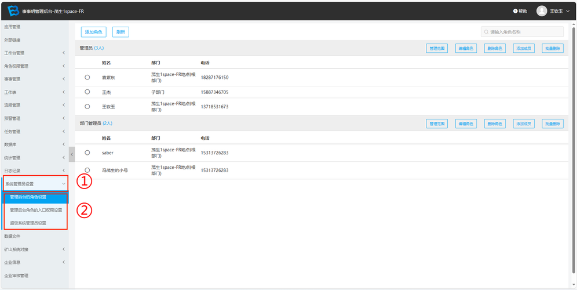Focus the 请输入角色名称 search field

(524, 32)
